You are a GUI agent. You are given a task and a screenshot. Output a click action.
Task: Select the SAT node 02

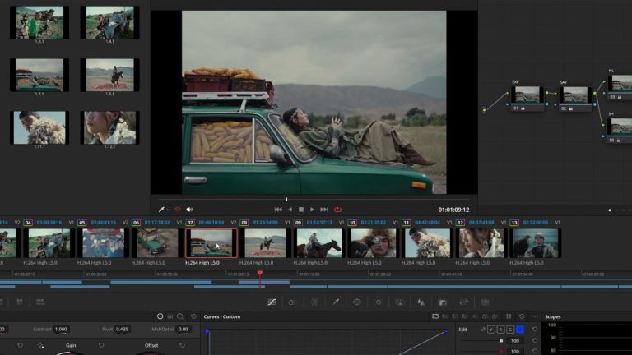click(x=575, y=99)
